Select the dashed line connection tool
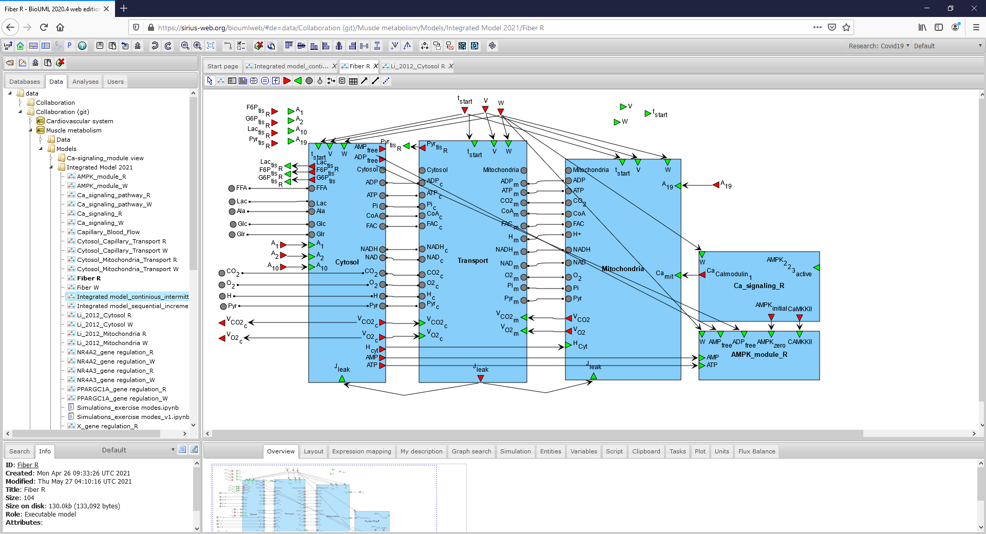Screen dimensions: 986x534 tap(386, 81)
